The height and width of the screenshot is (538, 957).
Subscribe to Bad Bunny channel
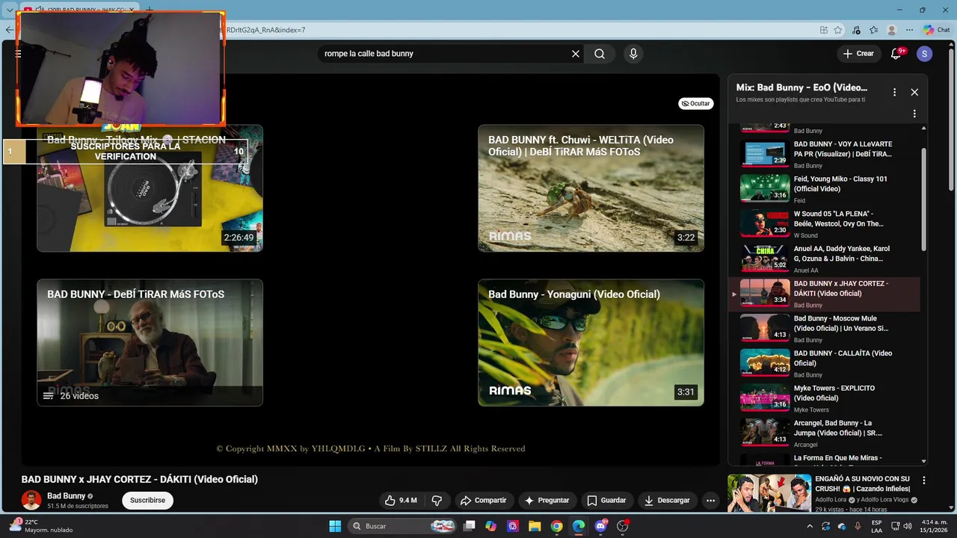[147, 501]
